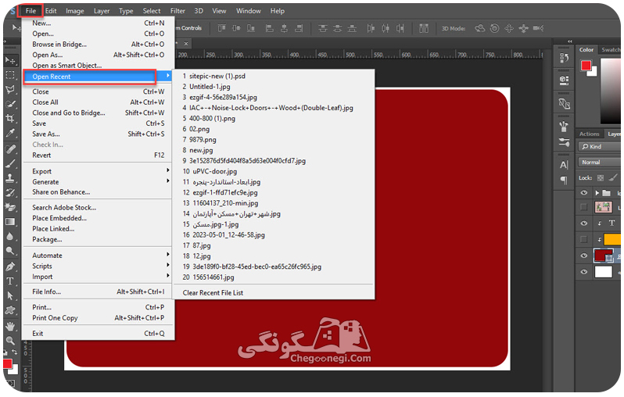
Task: Pick a color in the Color panel field
Action: pyautogui.click(x=611, y=91)
